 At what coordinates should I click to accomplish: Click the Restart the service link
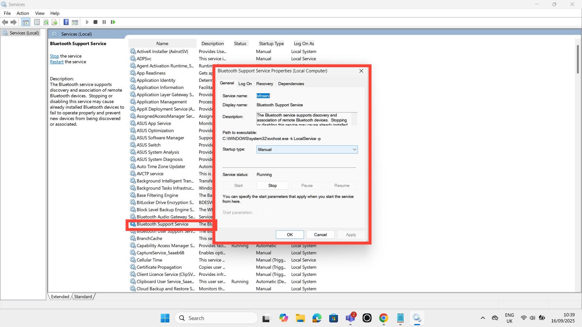pos(57,62)
